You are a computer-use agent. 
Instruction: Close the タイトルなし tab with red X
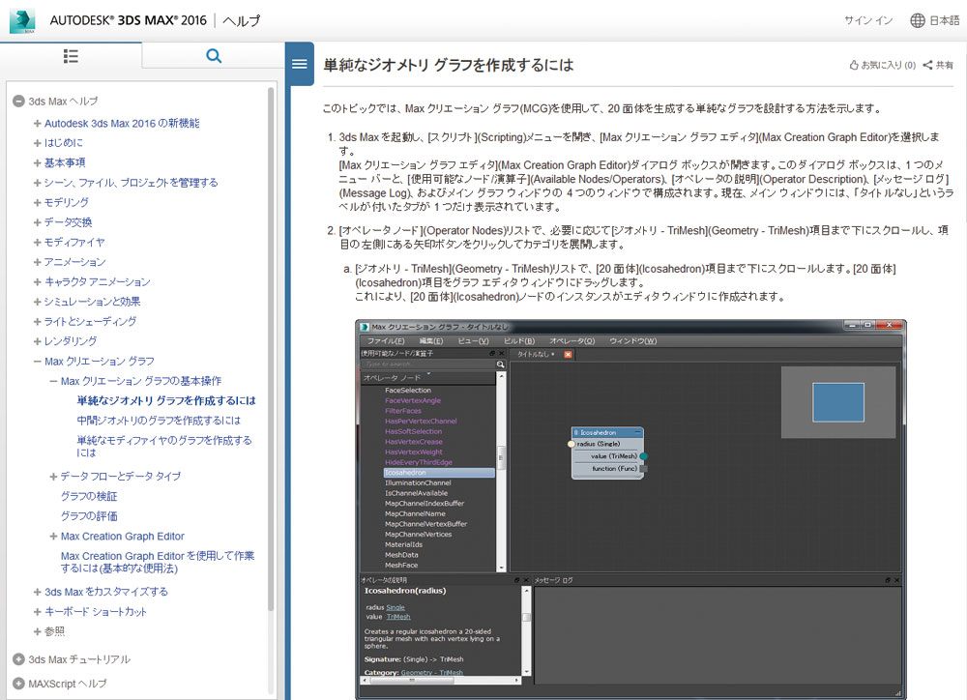568,355
